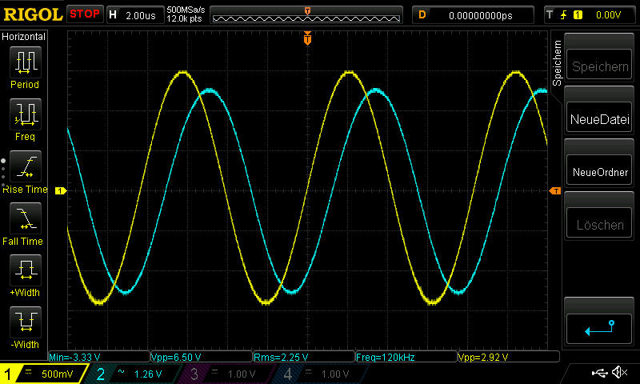Select the Rise Time measurement icon

tap(26, 166)
